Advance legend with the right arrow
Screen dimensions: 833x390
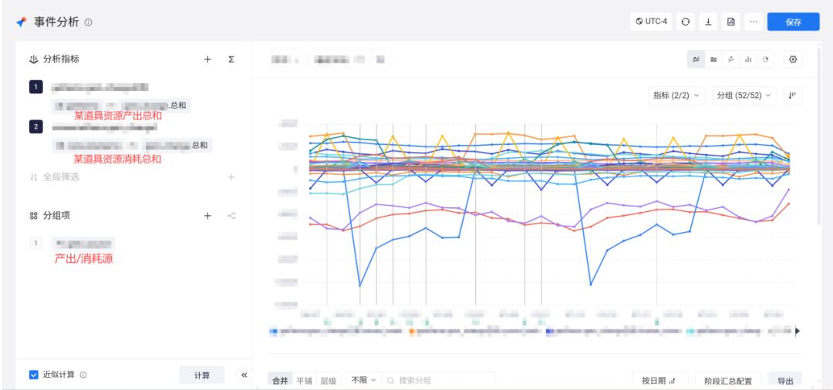click(798, 331)
